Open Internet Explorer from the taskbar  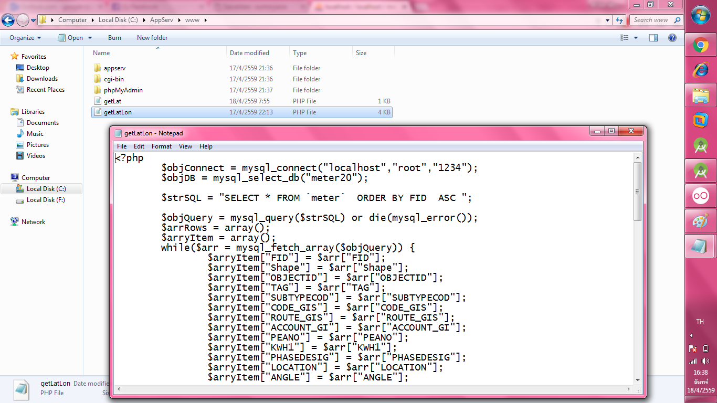pyautogui.click(x=701, y=70)
